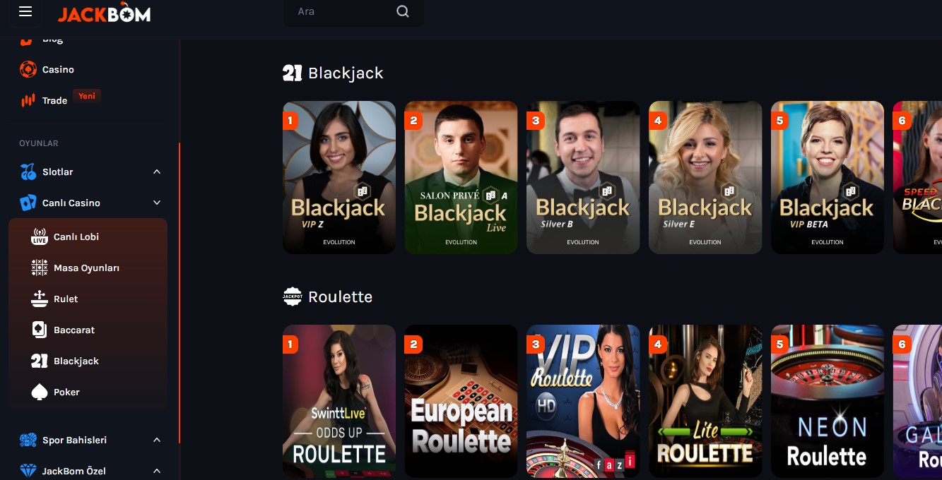The image size is (942, 480).
Task: Collapse the JackBom Özel chevron
Action: coord(157,471)
